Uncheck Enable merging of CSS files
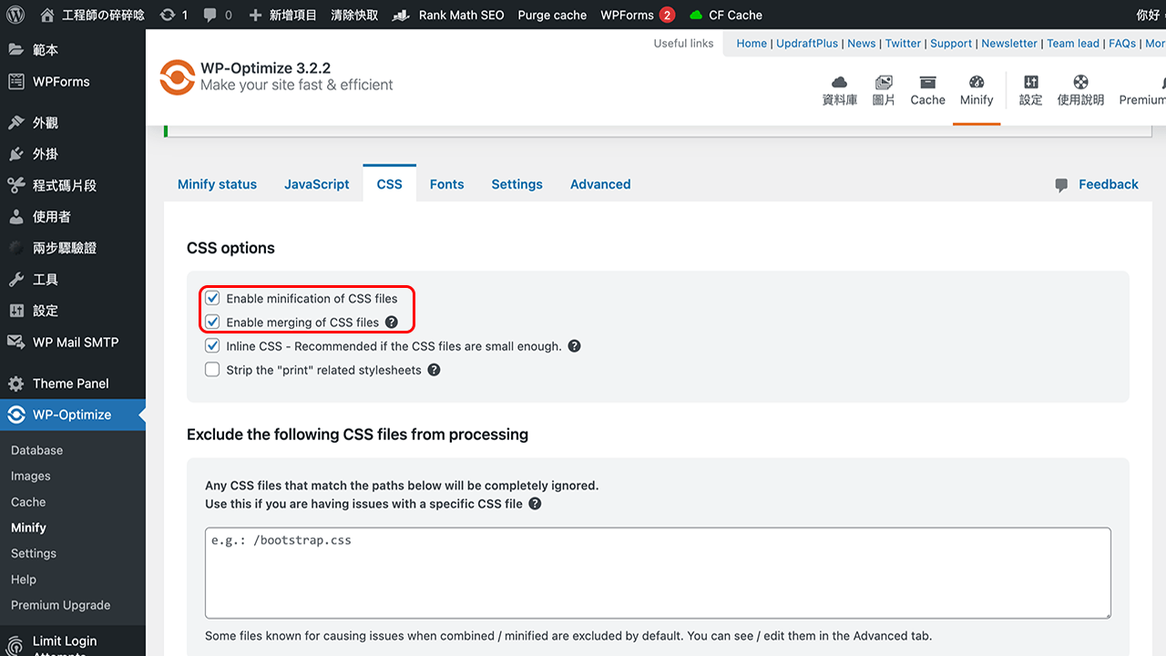The image size is (1166, 656). [212, 322]
